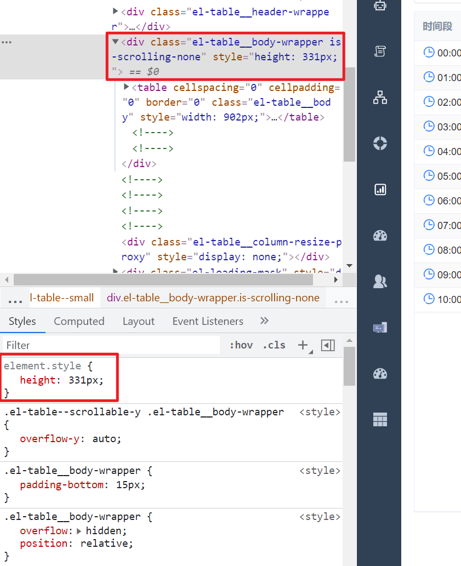The width and height of the screenshot is (461, 566).
Task: Open the organization tree sidebar icon
Action: pos(380,98)
